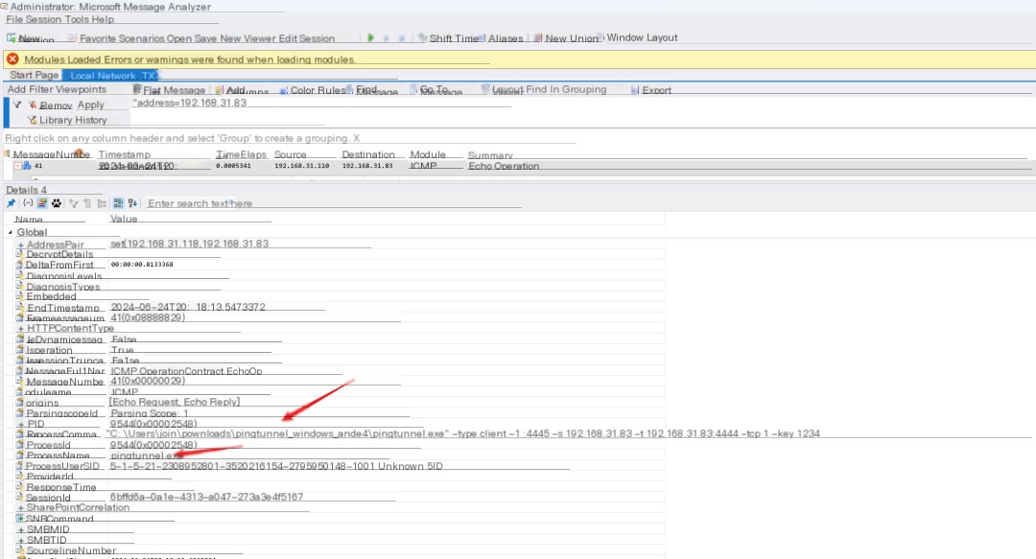The height and width of the screenshot is (559, 1036).
Task: Select the DeltaFromFirst row
Action: pos(341,265)
